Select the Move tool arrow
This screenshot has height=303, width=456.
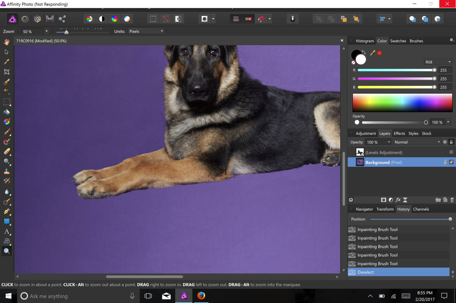7,52
